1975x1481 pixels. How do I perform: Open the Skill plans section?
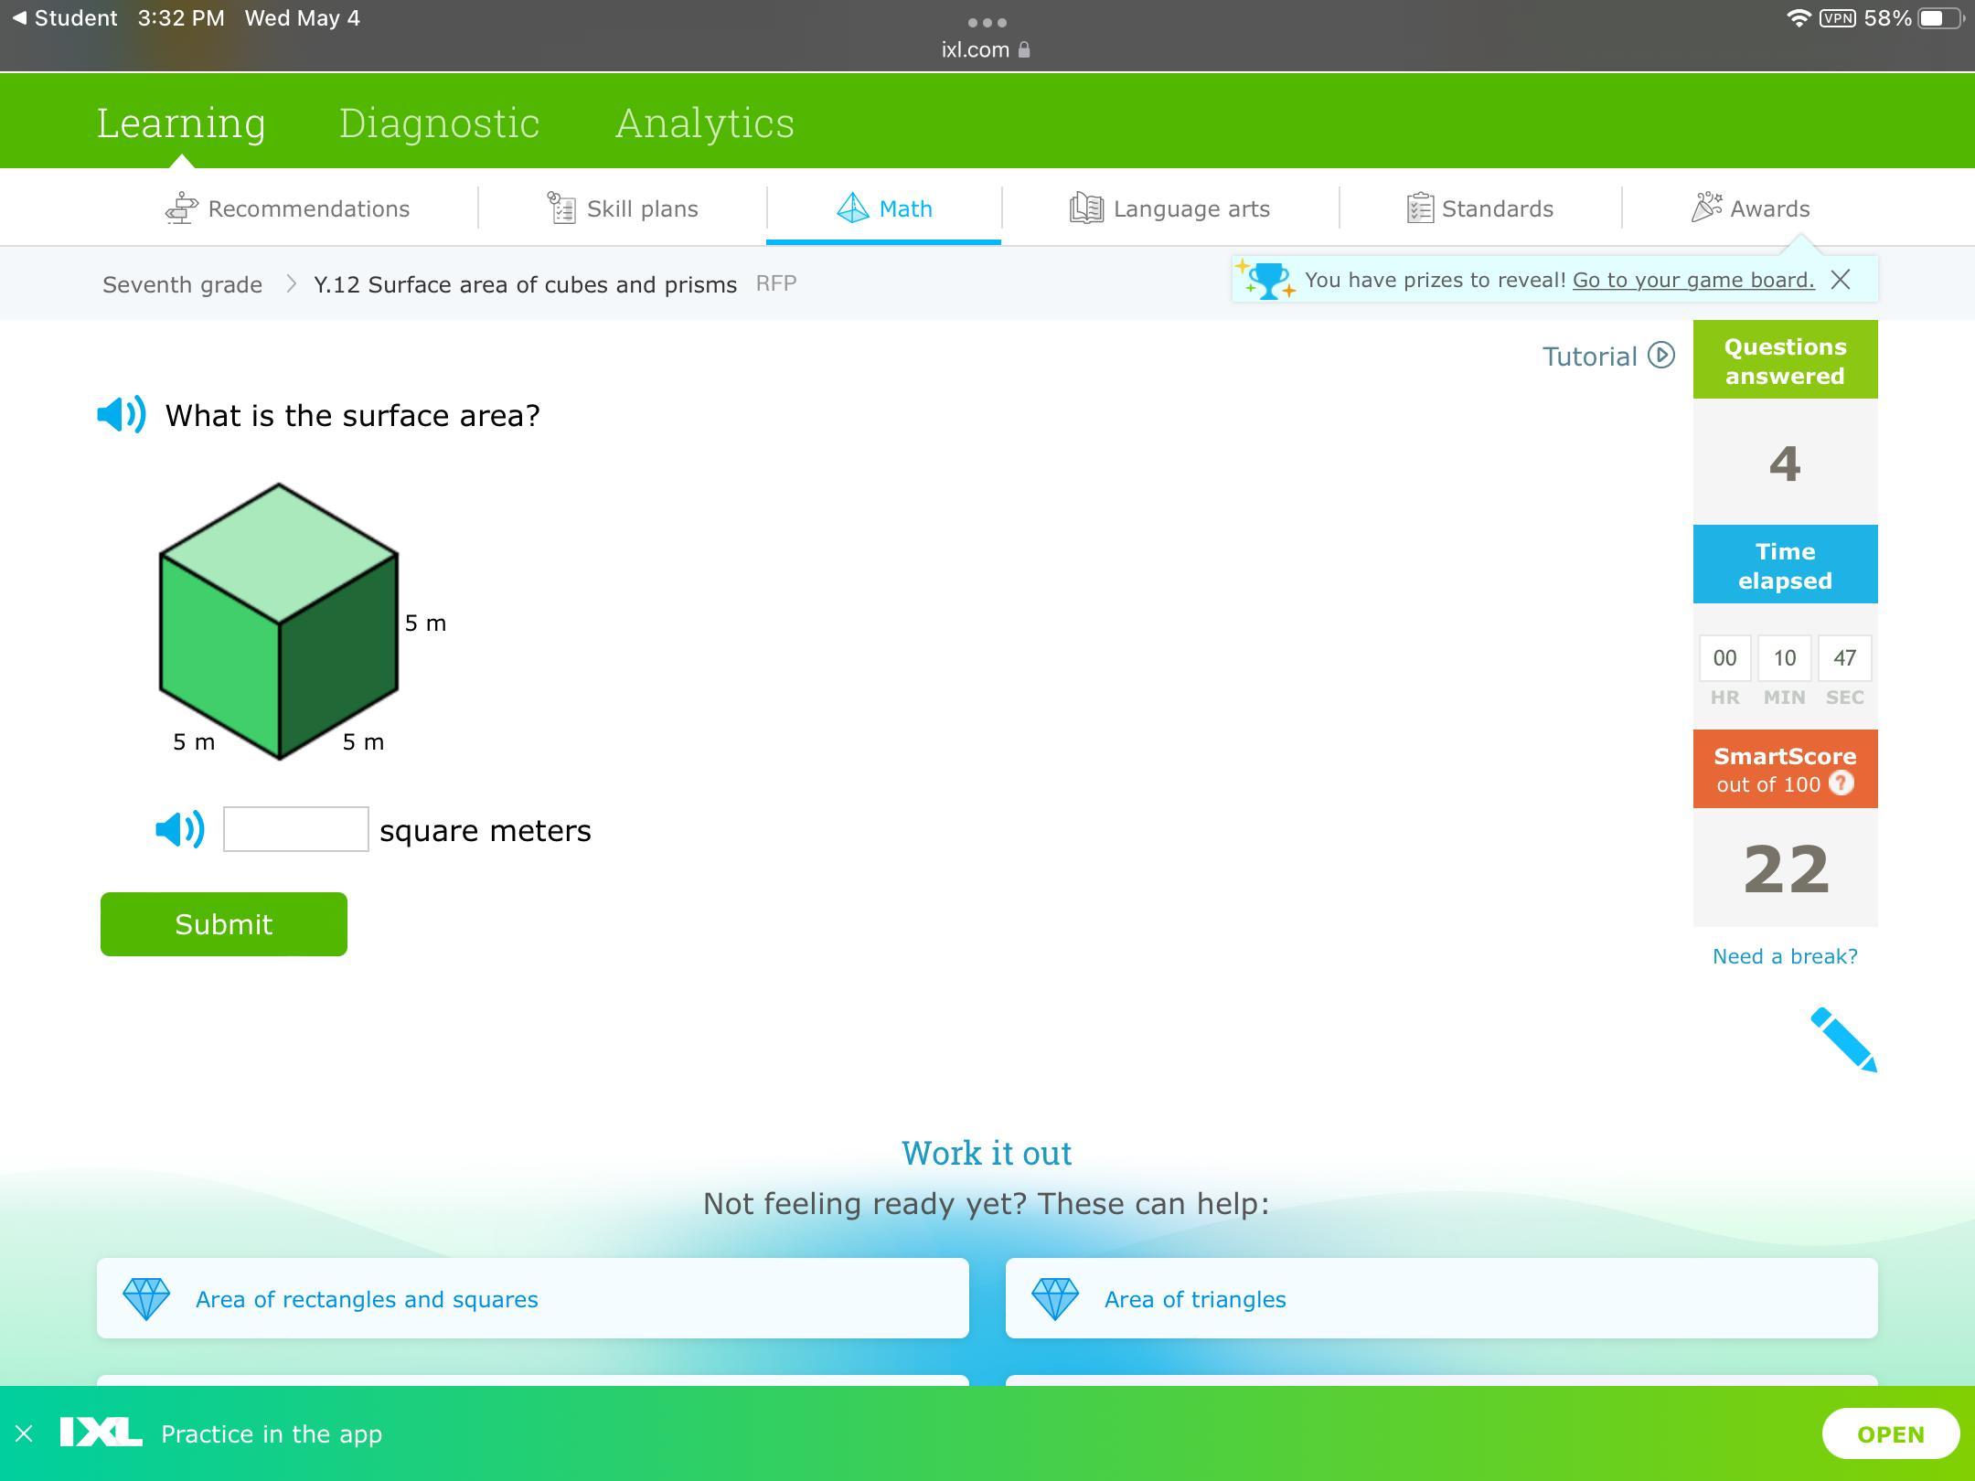pyautogui.click(x=623, y=208)
